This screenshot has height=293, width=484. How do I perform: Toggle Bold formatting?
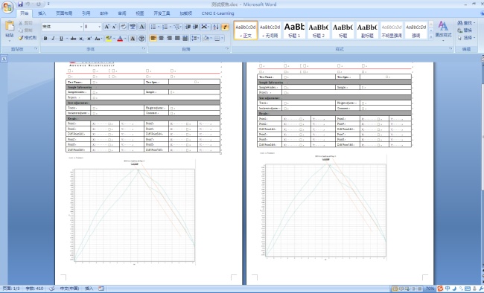[x=45, y=39]
